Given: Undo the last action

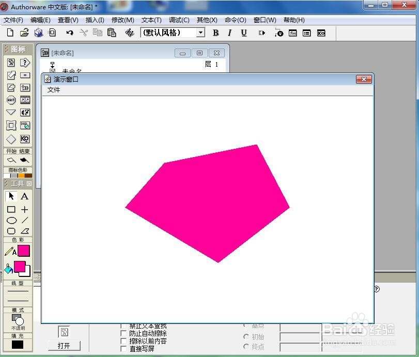Looking at the screenshot, I should (69, 33).
